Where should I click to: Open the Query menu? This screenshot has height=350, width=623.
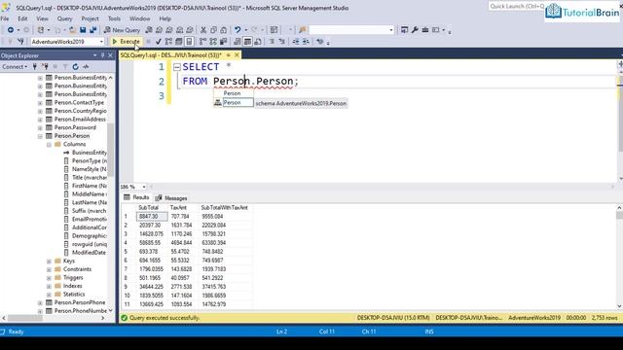tap(64, 18)
